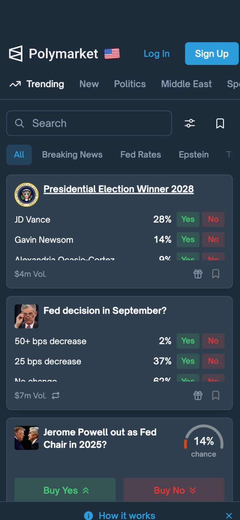Screen dimensions: 240x520
Task: Focus the Search input field
Action: click(x=96, y=123)
